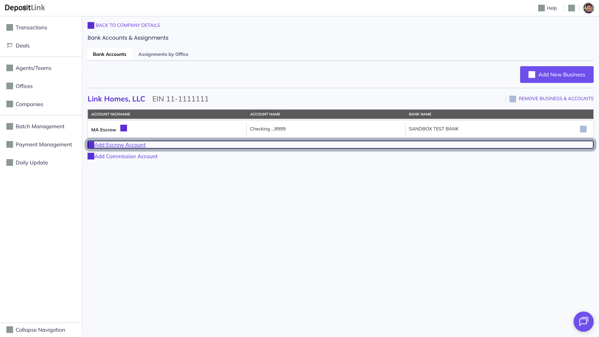The width and height of the screenshot is (599, 337).
Task: Click the edit icon beside MA Escrow
Action: click(x=124, y=128)
